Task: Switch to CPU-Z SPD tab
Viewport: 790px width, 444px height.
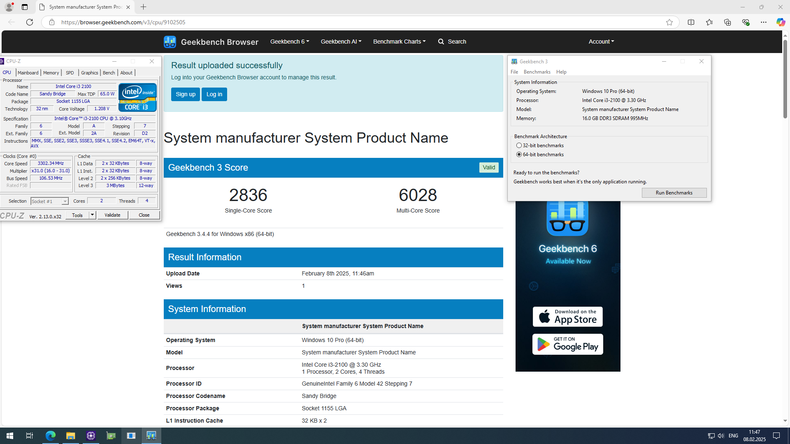Action: click(70, 73)
